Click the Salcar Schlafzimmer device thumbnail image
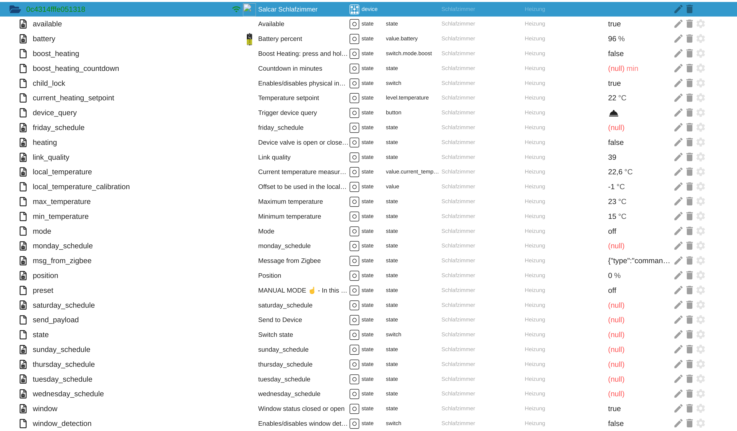The height and width of the screenshot is (431, 737). [249, 9]
